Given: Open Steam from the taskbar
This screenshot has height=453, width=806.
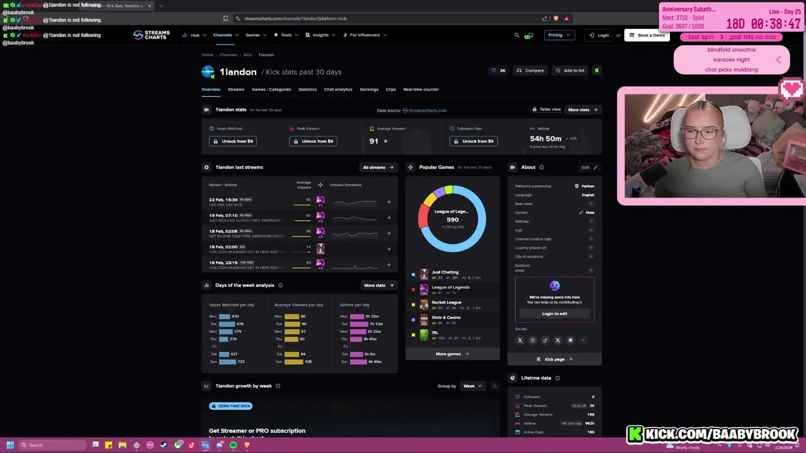Looking at the screenshot, I should pos(164,445).
